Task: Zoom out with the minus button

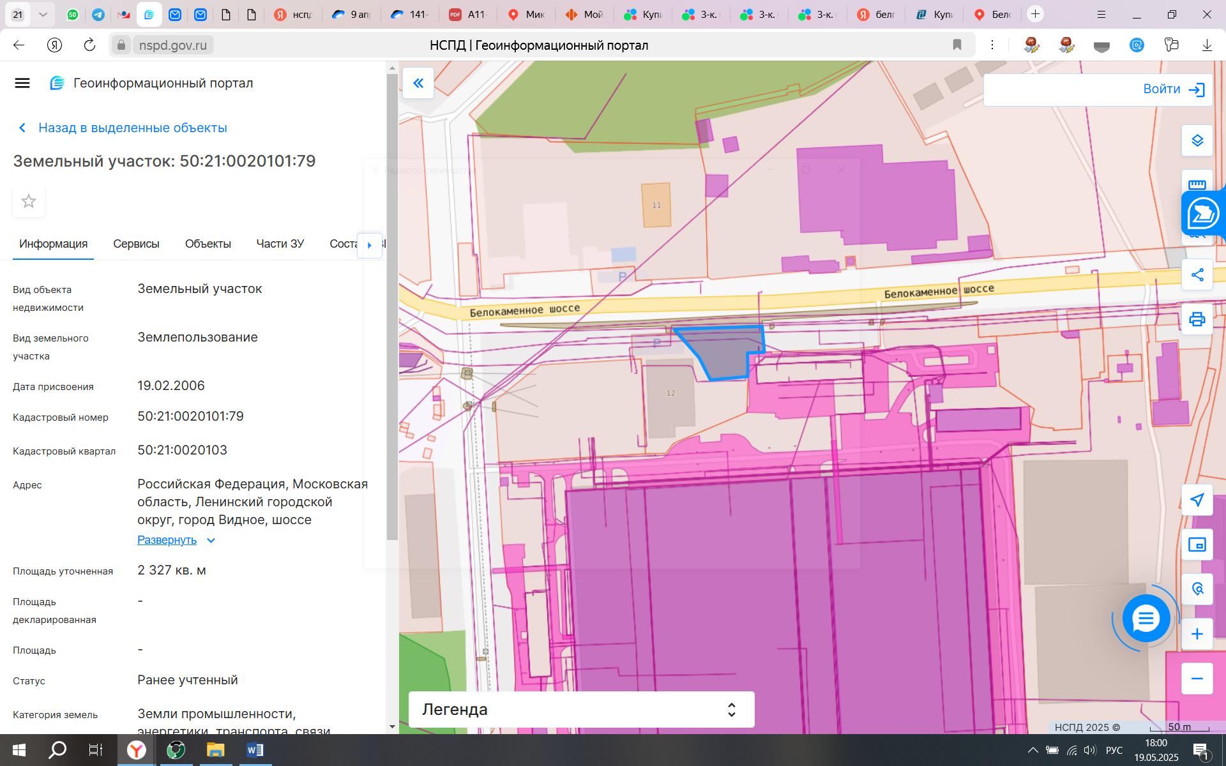Action: (1197, 679)
